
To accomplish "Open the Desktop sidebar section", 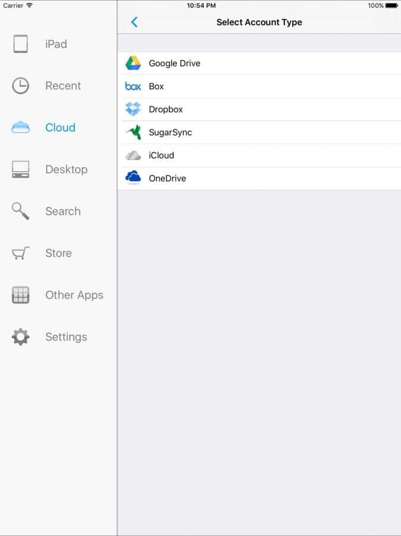I will (x=66, y=170).
